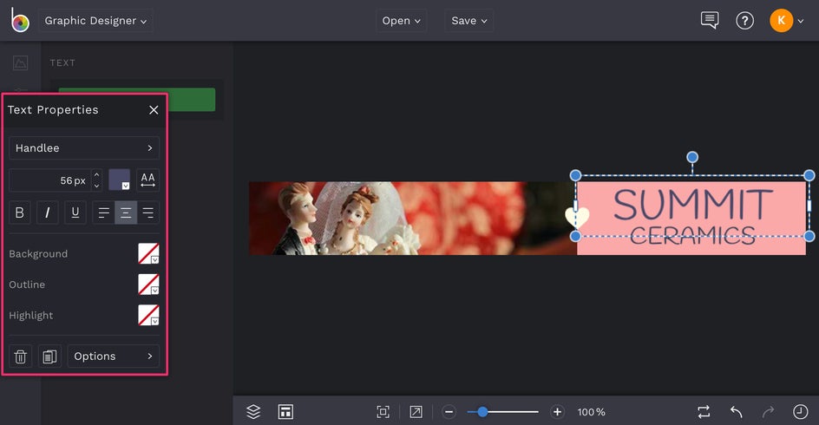Screen dimensions: 819x425
Task: Click the rotation handle above the text box
Action: (x=692, y=157)
